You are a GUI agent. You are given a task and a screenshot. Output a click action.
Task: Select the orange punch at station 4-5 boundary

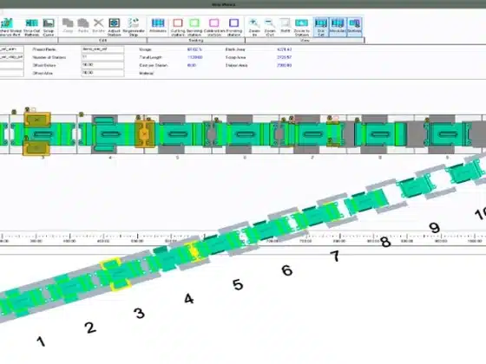145,133
